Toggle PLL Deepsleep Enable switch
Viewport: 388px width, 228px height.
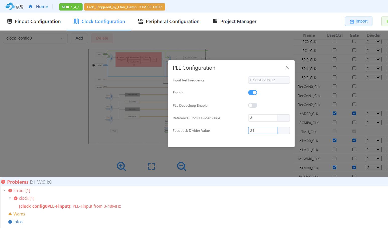click(253, 105)
